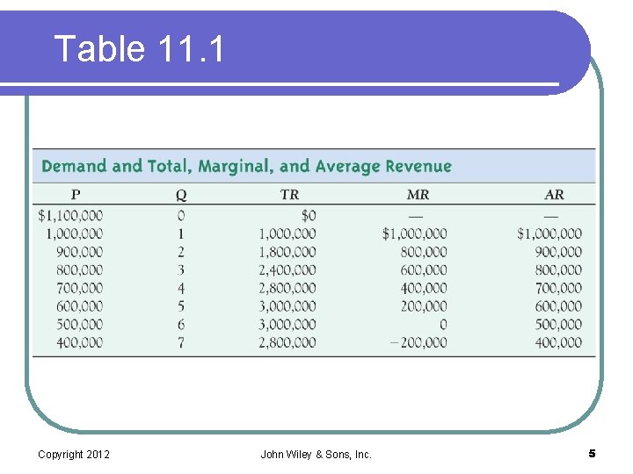Click quantity "5" in the Q column
633x474 pixels.
pos(181,306)
